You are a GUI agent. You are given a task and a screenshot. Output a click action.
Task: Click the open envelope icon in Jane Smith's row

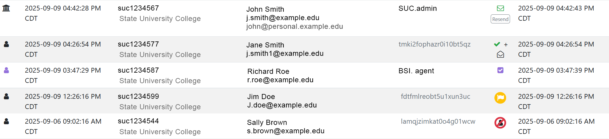click(x=500, y=54)
